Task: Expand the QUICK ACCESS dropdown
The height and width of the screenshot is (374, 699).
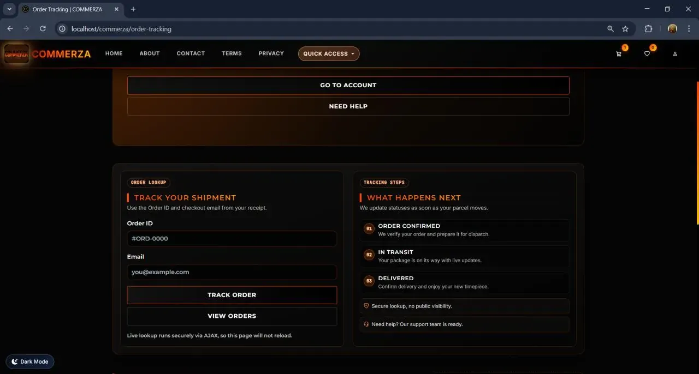Action: pyautogui.click(x=329, y=53)
